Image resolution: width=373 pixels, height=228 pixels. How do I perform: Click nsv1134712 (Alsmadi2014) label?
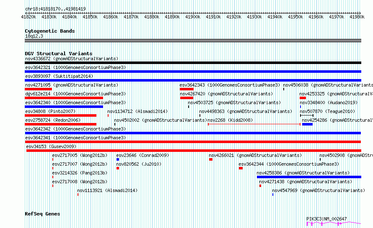click(137, 111)
